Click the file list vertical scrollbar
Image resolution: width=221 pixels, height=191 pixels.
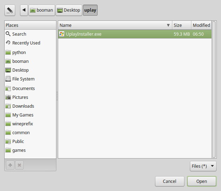click(x=214, y=89)
